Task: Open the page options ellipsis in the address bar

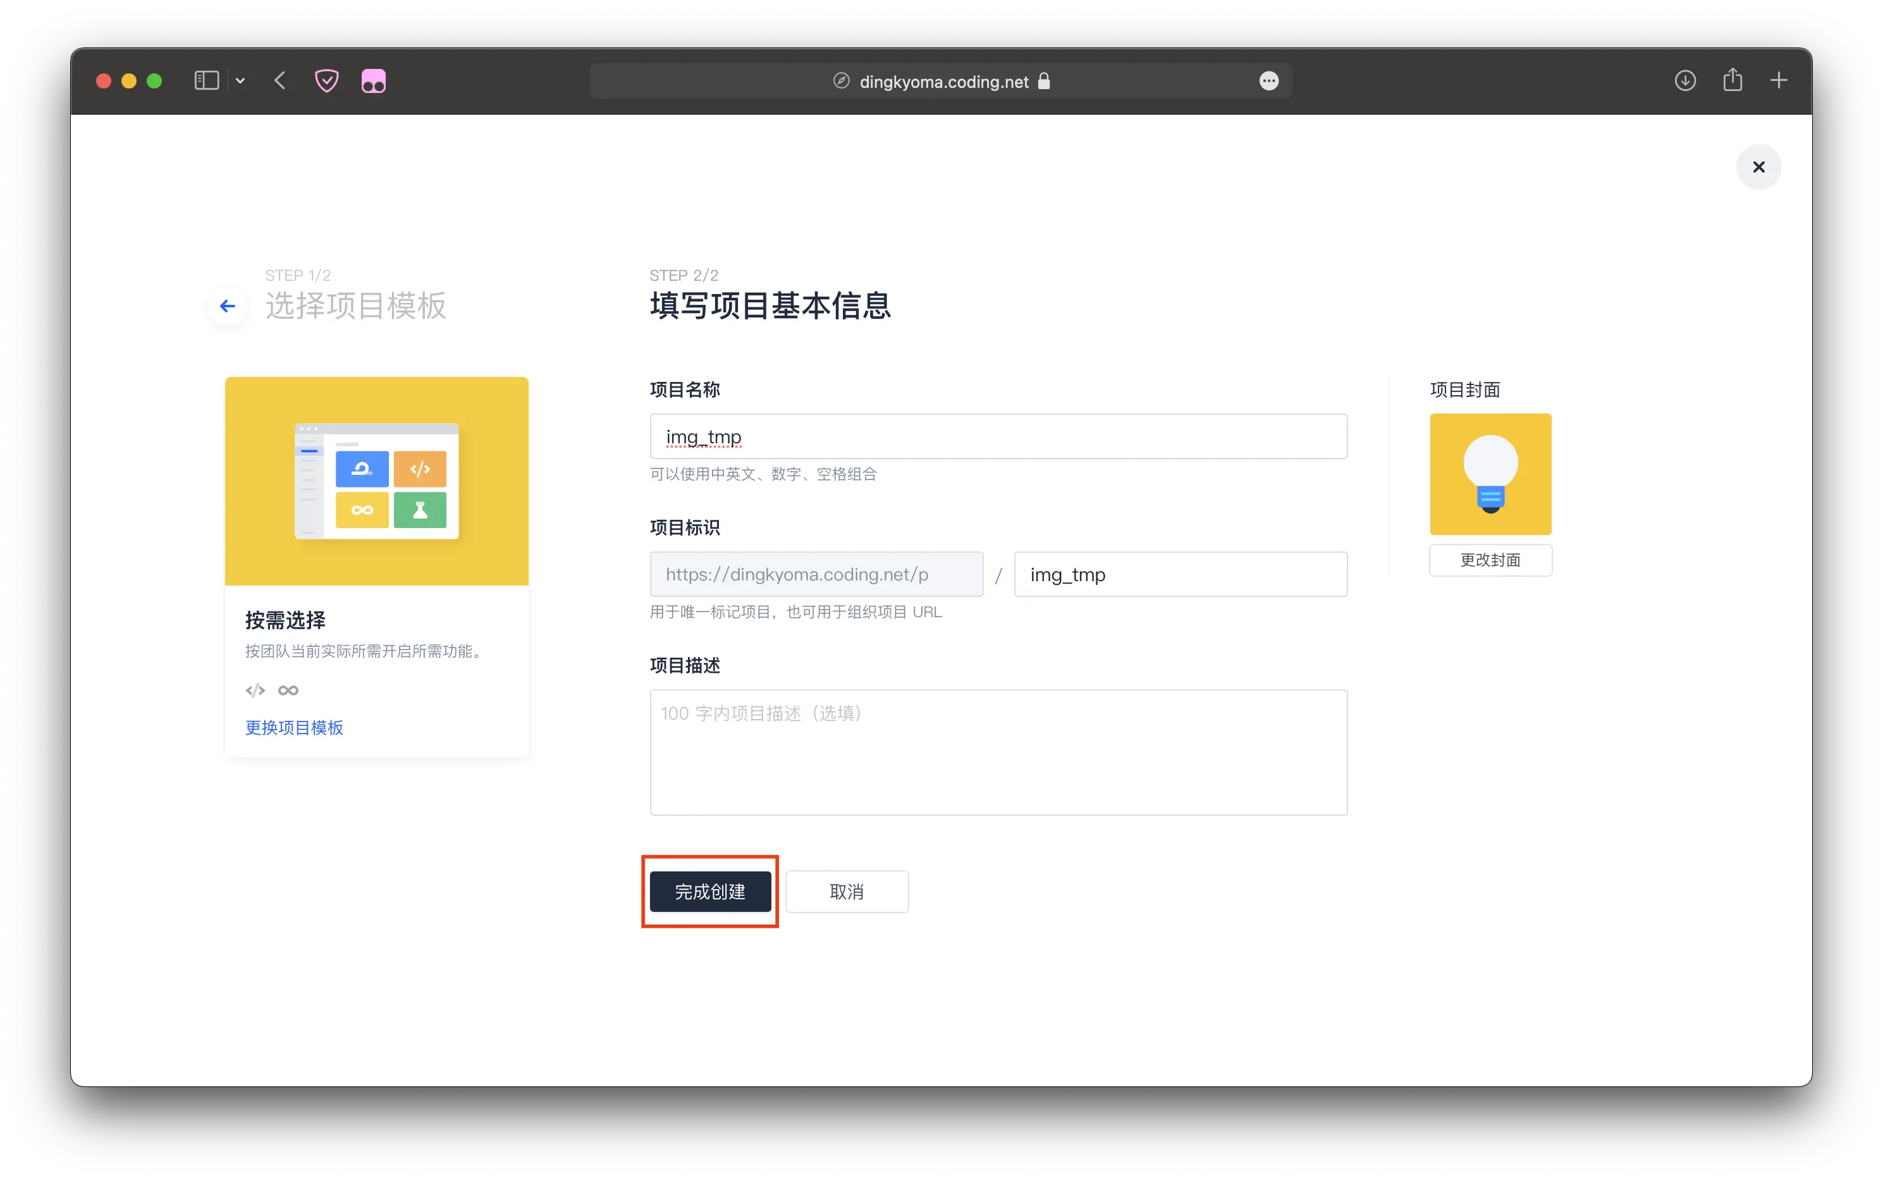Action: 1269,81
